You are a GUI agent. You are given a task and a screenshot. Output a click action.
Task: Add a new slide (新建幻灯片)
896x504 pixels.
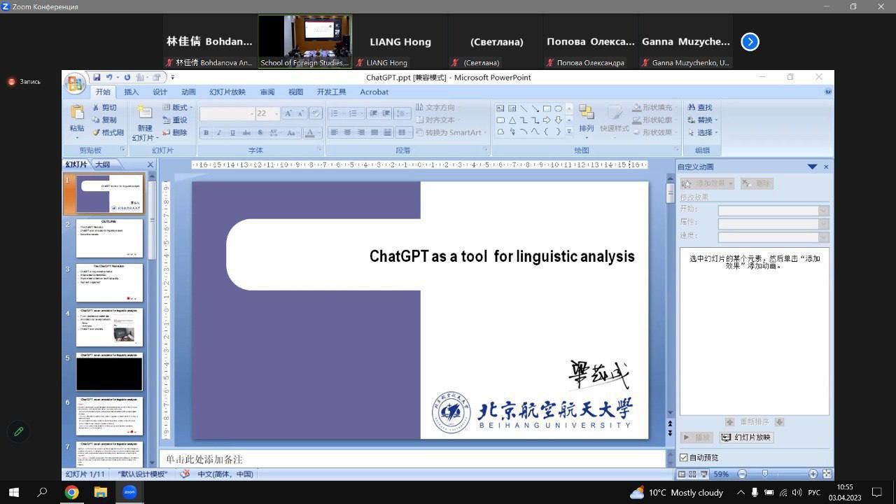point(145,123)
